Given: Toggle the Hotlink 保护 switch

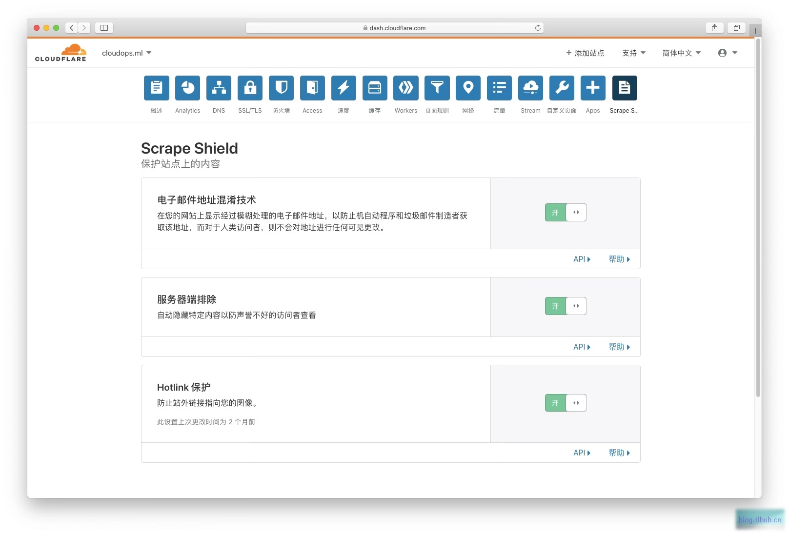Looking at the screenshot, I should click(566, 403).
